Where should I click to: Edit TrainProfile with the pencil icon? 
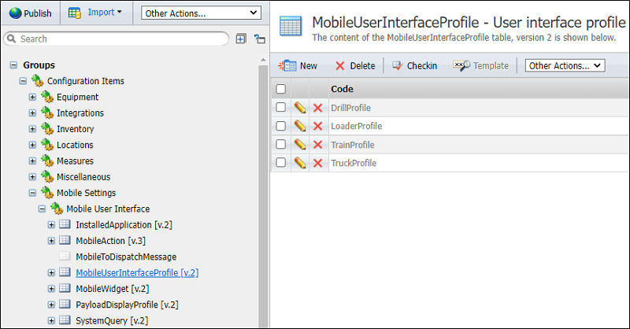[x=300, y=145]
